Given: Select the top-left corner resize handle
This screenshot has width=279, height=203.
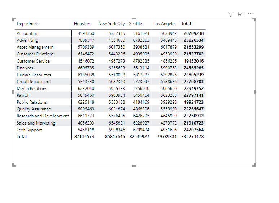Looking at the screenshot, I should 14,19.
